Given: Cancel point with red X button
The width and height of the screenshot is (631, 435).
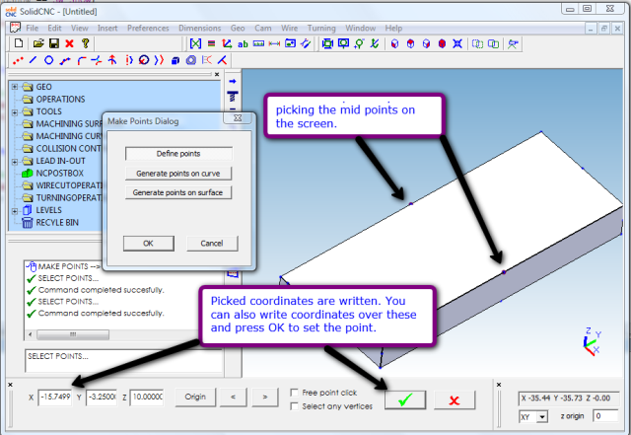Looking at the screenshot, I should click(x=455, y=399).
